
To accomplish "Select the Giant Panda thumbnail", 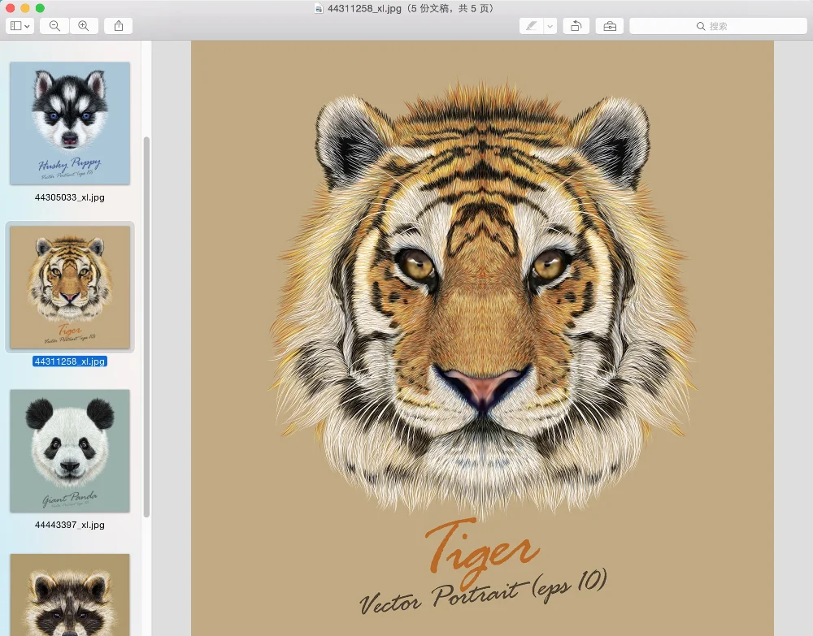I will click(x=70, y=451).
